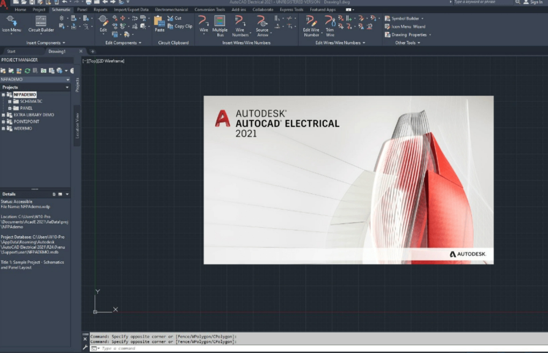
Task: Open the Electromechanical ribbon tab
Action: click(171, 10)
